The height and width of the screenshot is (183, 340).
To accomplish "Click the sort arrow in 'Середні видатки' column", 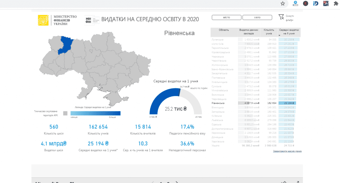I will 280,35.
